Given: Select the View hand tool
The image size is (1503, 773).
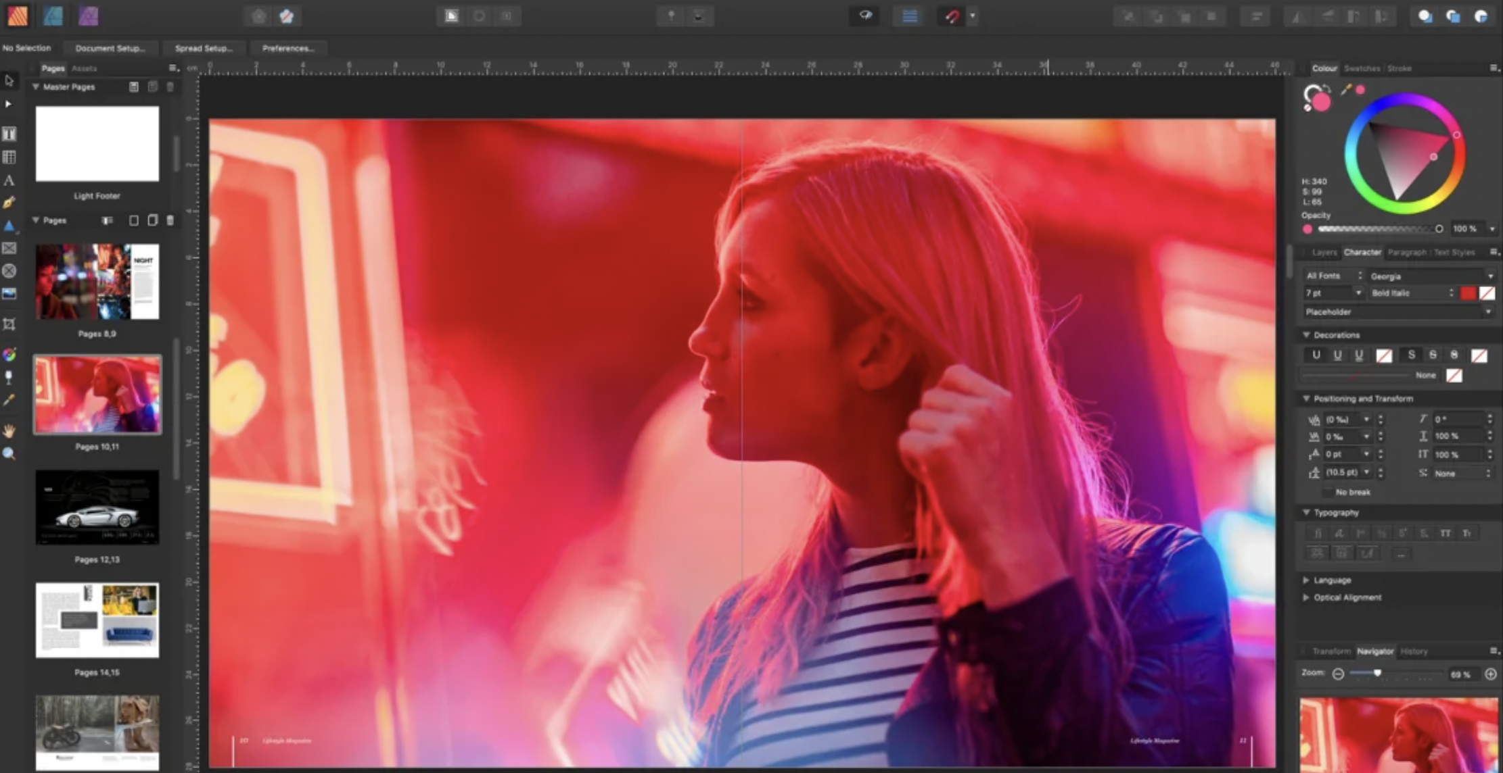Looking at the screenshot, I should (9, 430).
